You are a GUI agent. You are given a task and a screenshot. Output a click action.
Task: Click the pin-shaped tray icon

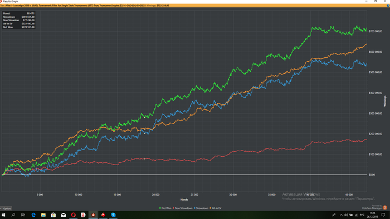pyautogui.click(x=334, y=215)
